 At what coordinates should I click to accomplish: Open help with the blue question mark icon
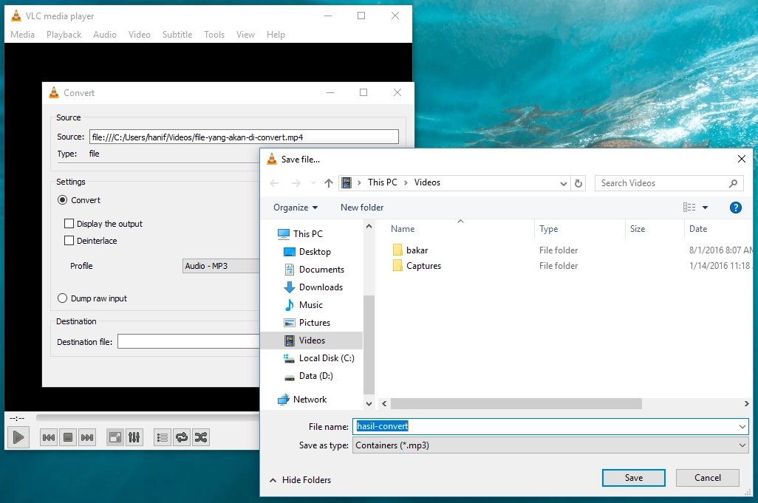[735, 208]
